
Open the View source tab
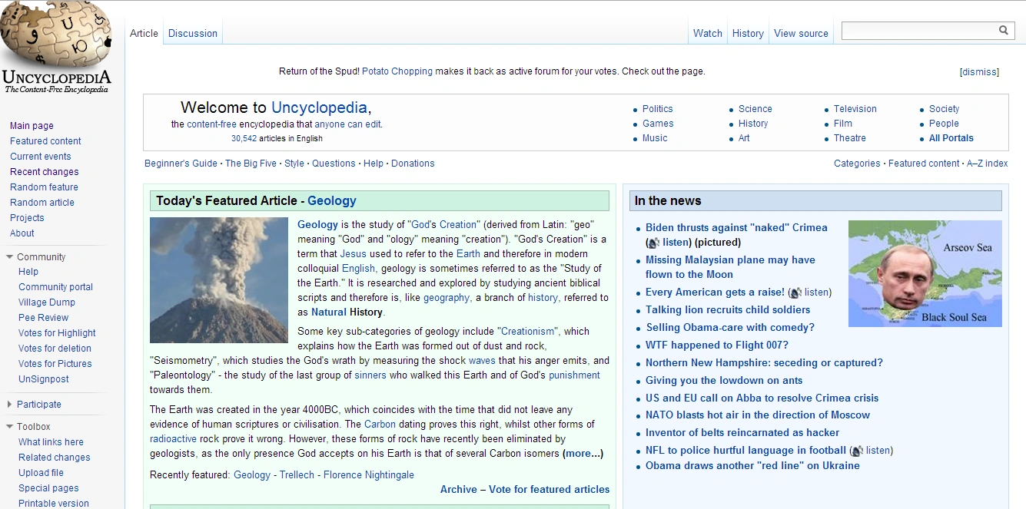click(x=801, y=33)
